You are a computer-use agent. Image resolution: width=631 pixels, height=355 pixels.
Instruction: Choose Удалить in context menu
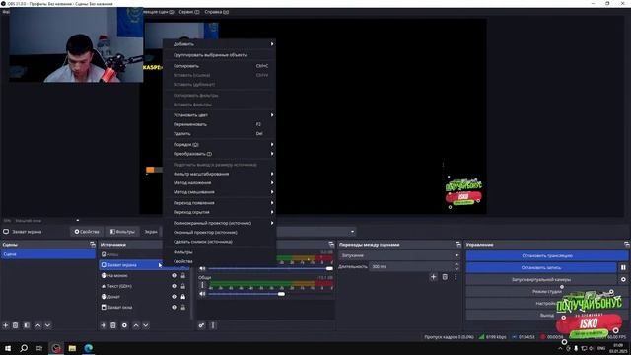(219, 134)
